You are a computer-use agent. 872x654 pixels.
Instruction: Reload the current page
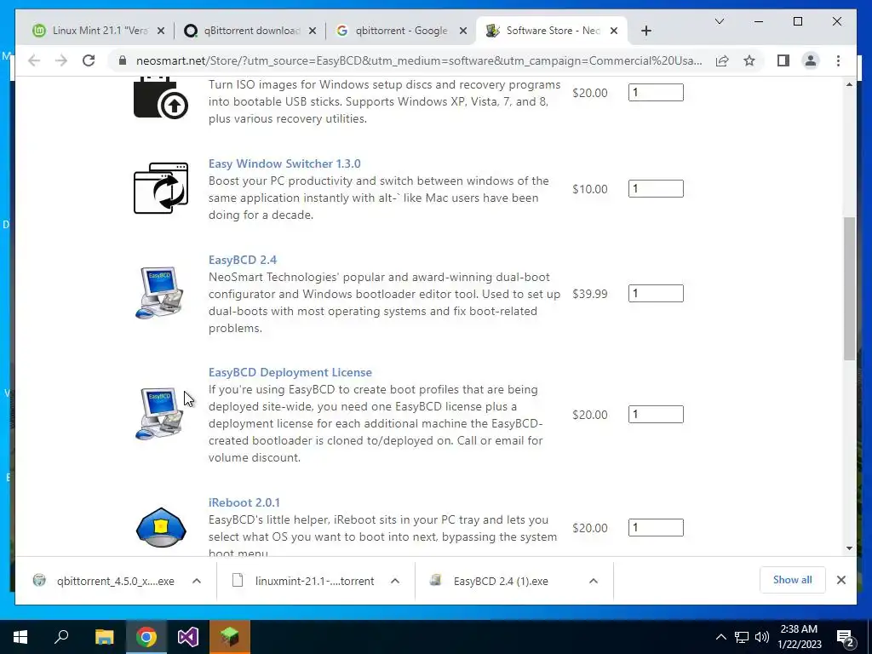(x=89, y=60)
